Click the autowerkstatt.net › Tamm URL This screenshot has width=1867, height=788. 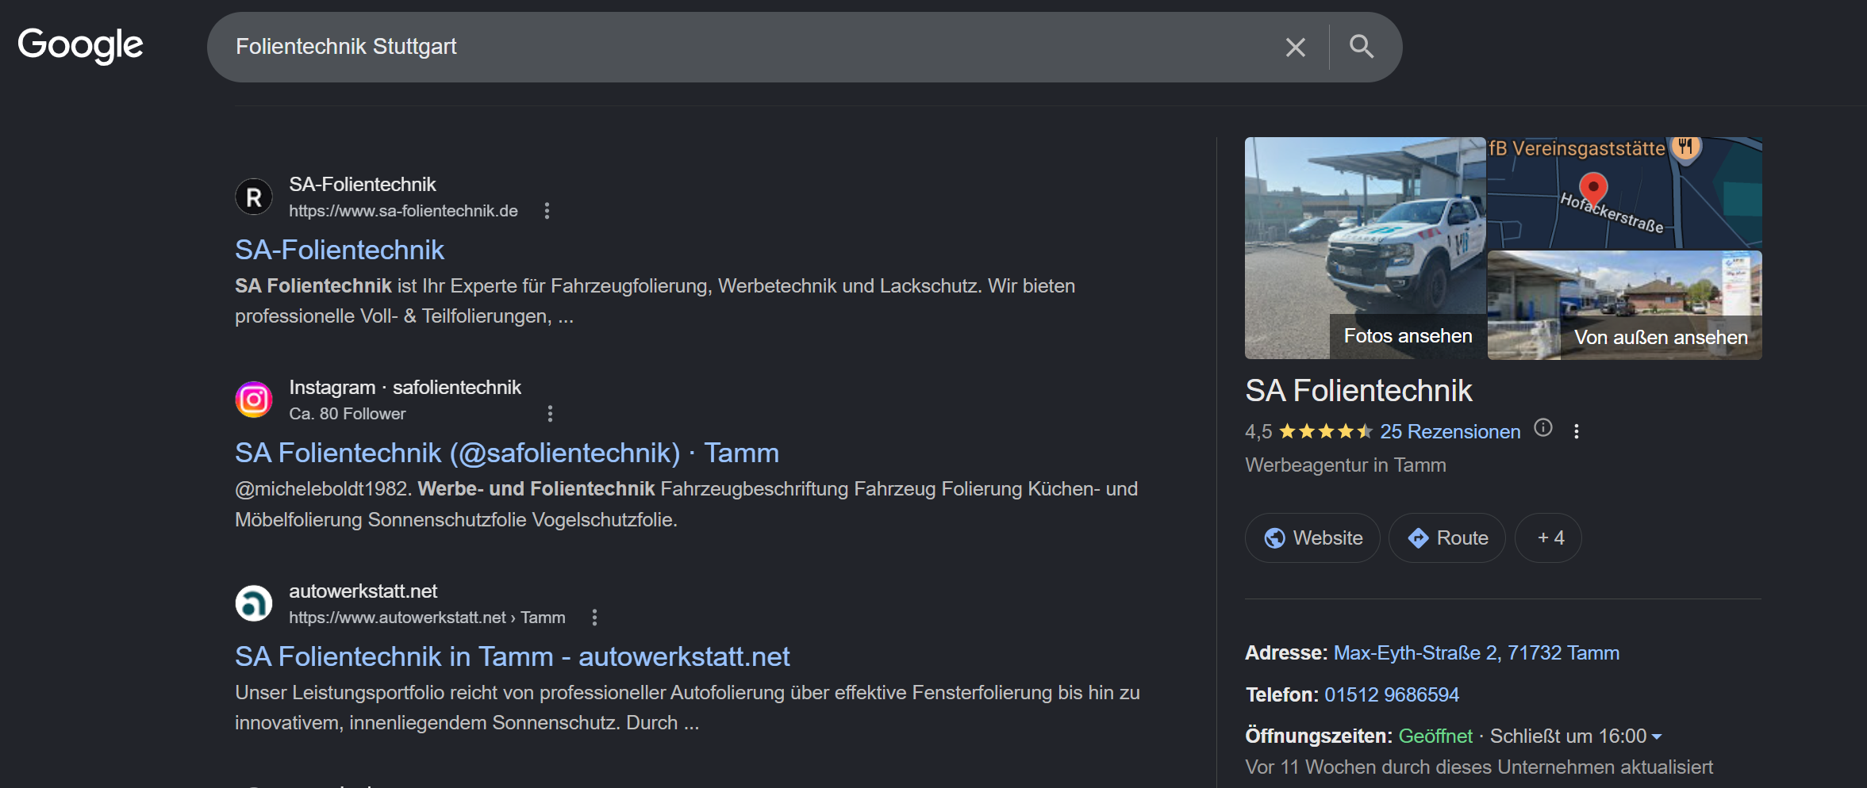(427, 618)
